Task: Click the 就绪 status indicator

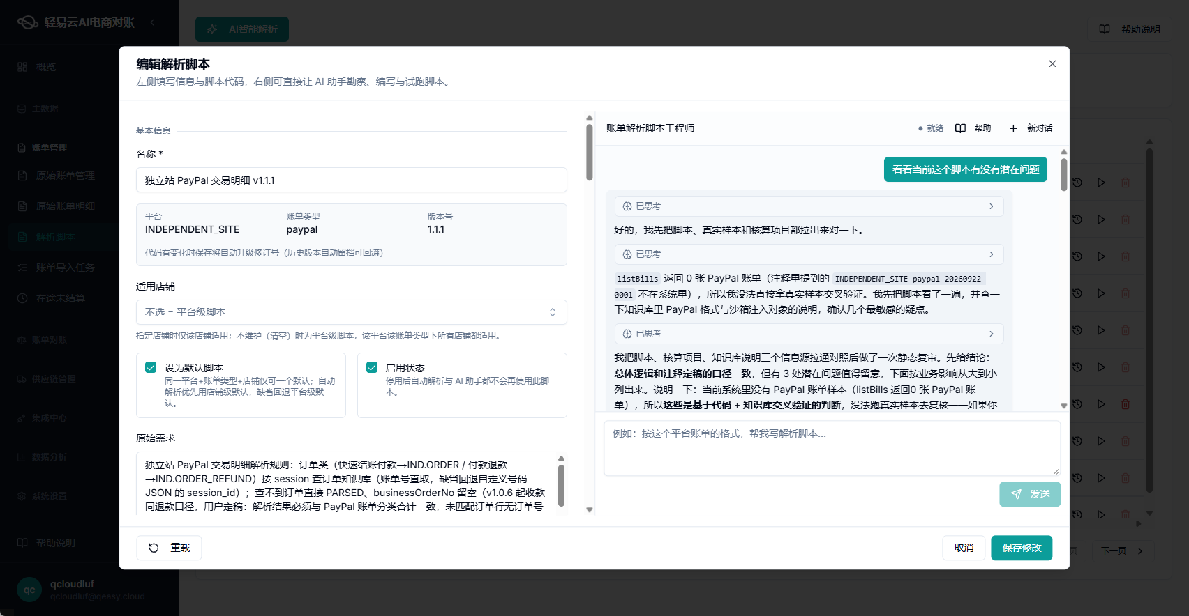Action: (931, 128)
